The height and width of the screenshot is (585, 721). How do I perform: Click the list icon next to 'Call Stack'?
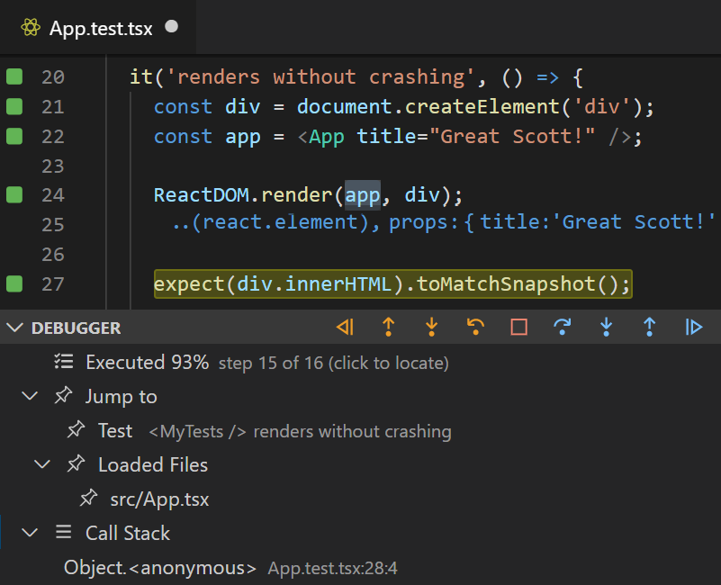[x=63, y=532]
